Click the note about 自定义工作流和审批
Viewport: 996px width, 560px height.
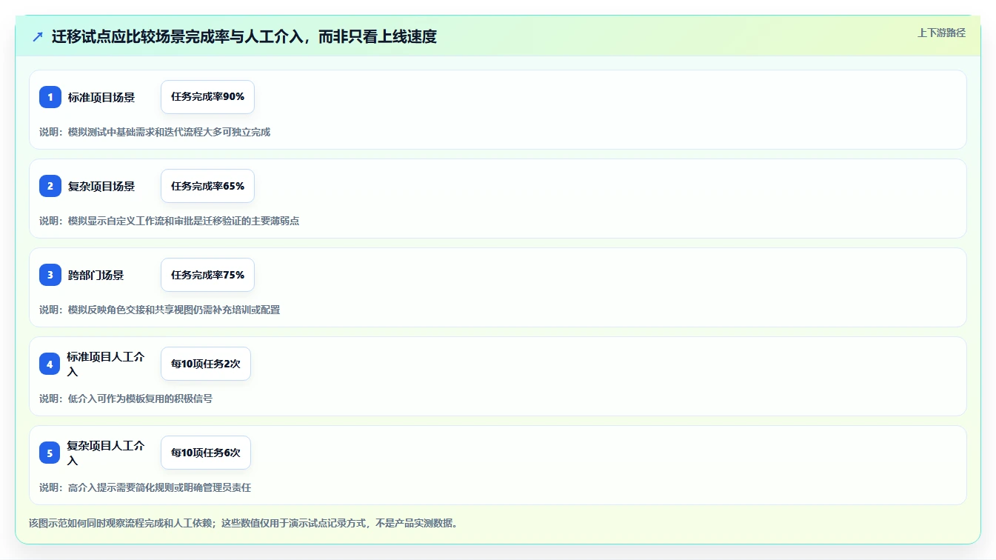[170, 221]
